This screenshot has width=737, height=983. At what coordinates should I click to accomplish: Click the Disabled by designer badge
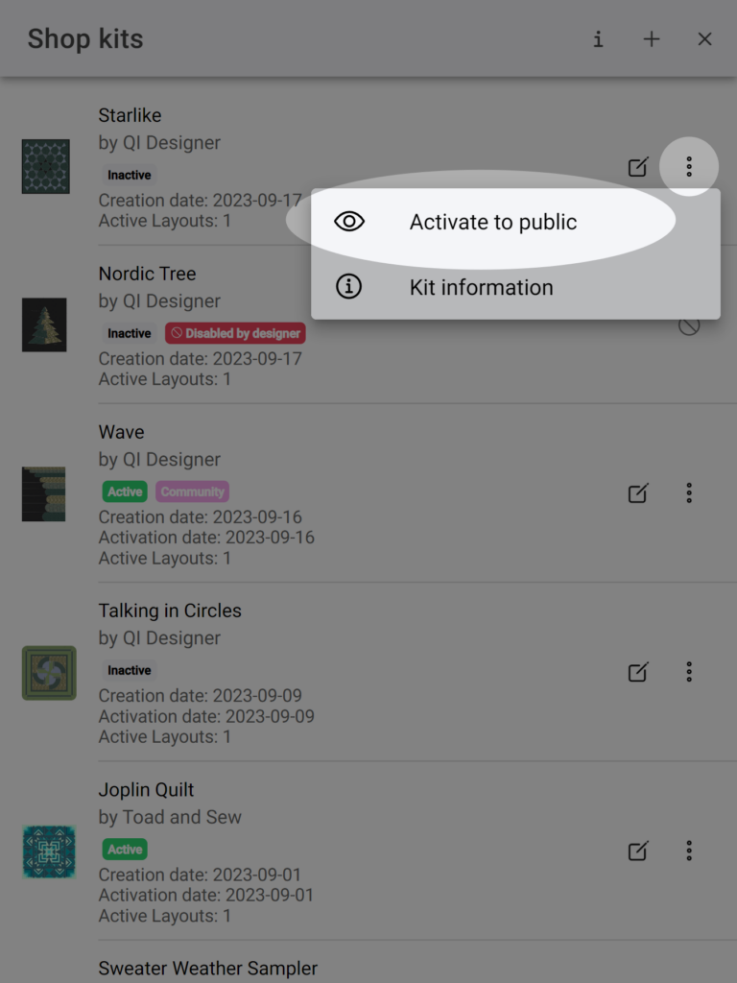236,333
